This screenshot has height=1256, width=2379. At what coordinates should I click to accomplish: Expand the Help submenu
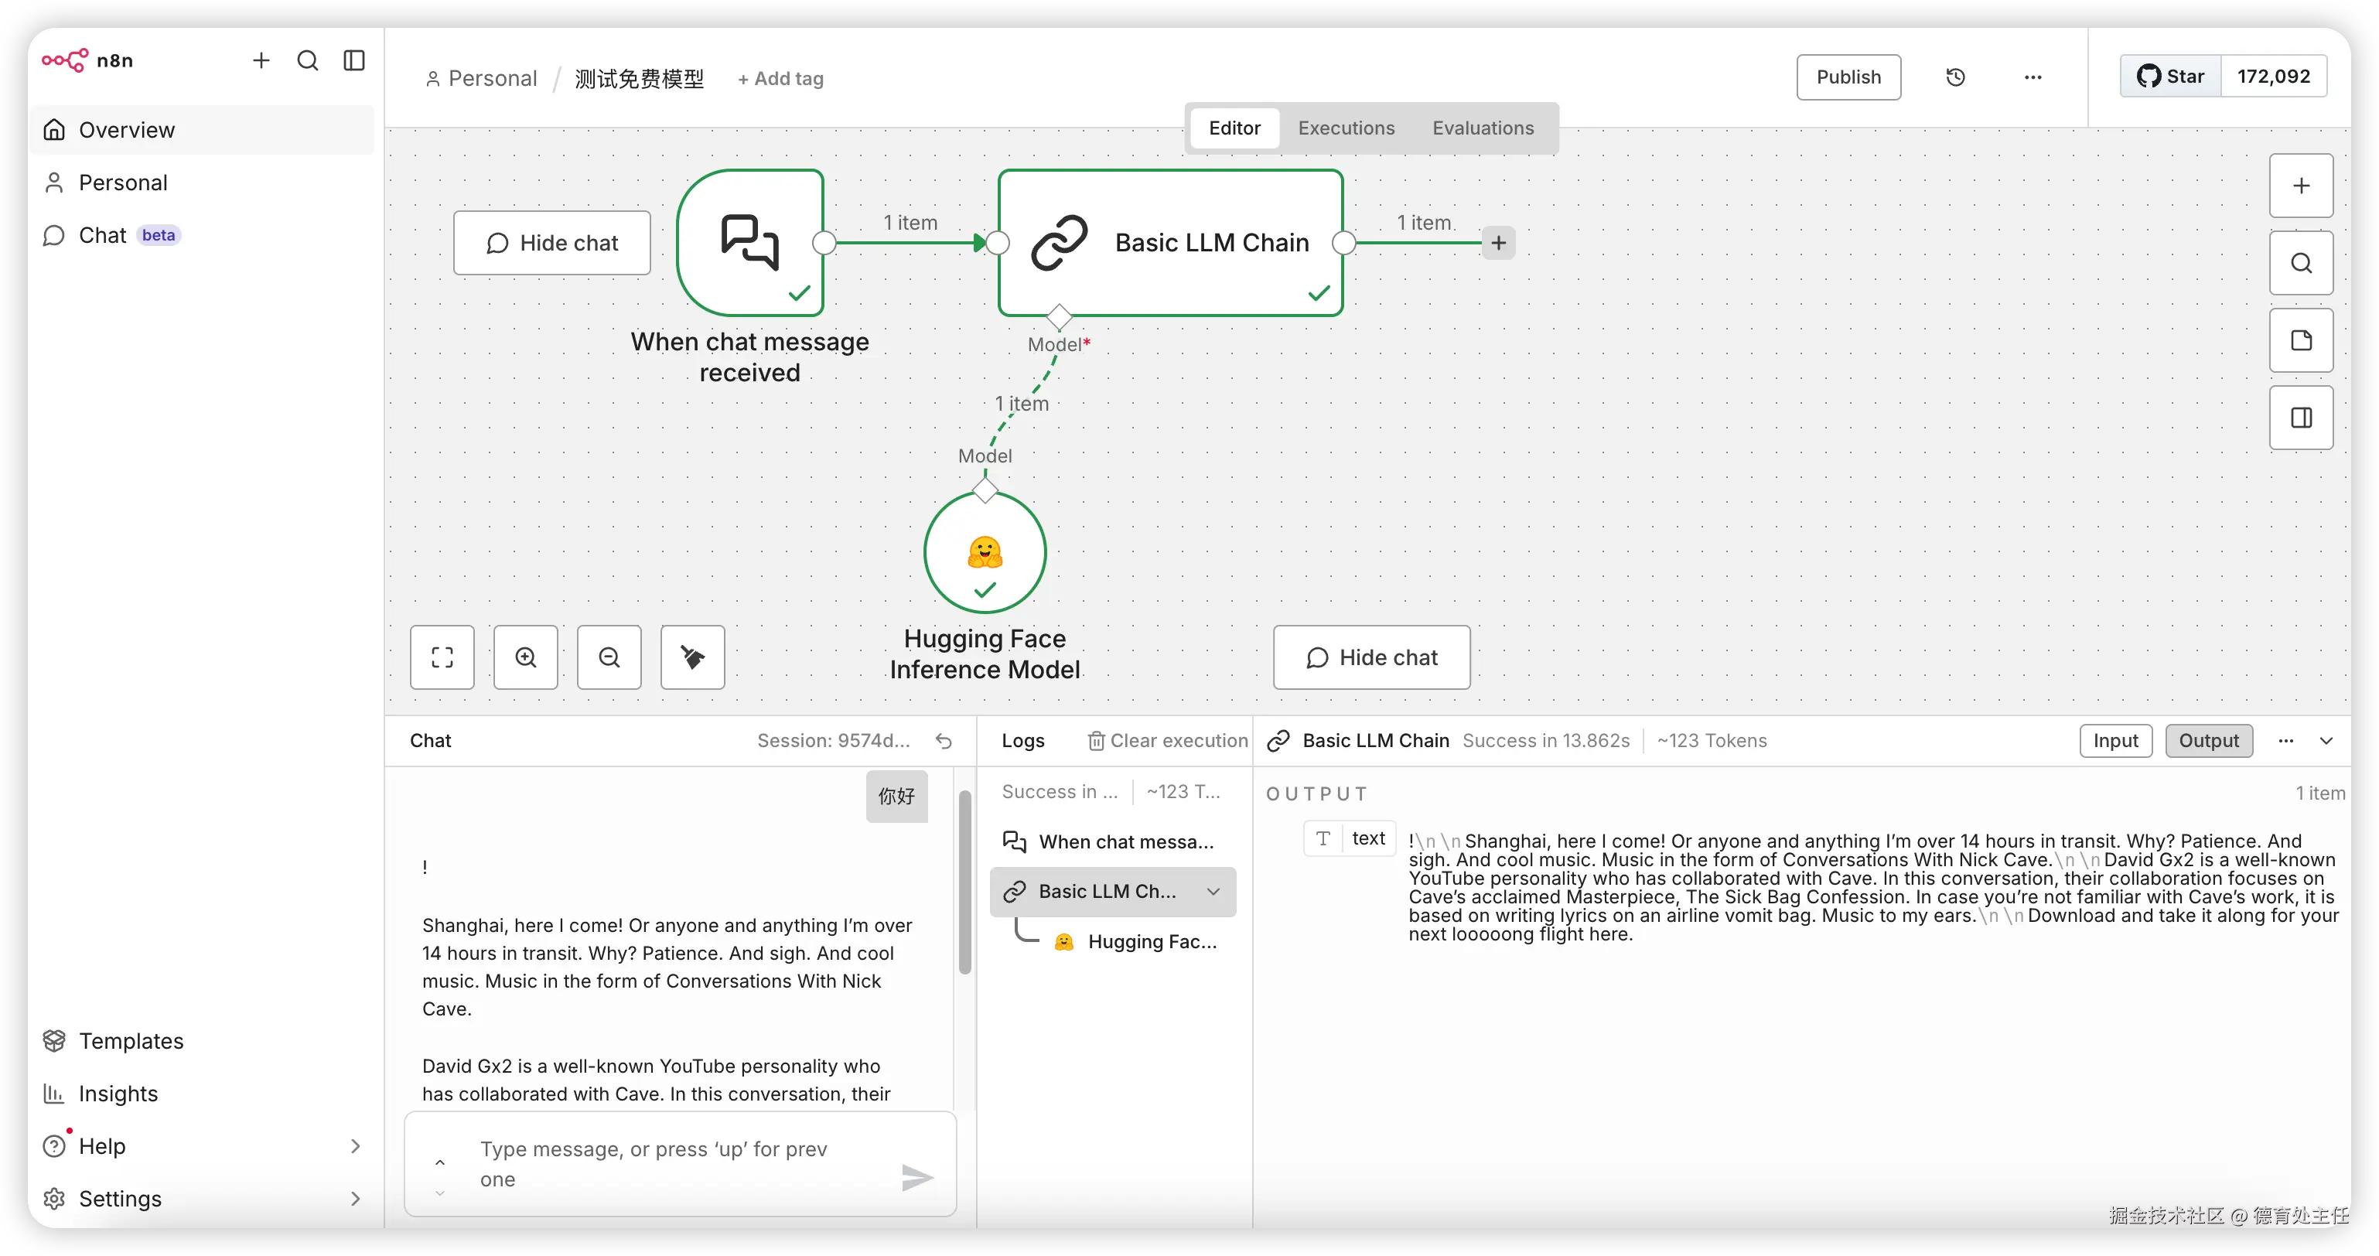[356, 1146]
